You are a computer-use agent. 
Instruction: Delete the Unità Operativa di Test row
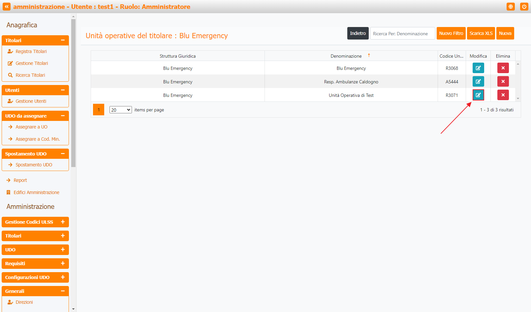click(503, 95)
